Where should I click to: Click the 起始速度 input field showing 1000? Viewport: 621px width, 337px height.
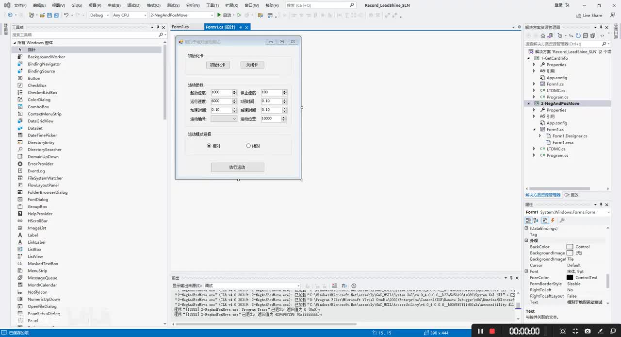click(222, 92)
